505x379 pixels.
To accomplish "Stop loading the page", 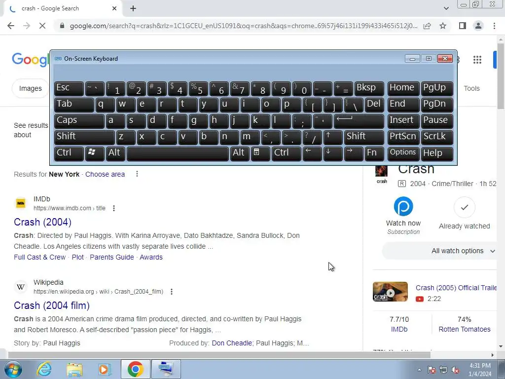I will (42, 26).
